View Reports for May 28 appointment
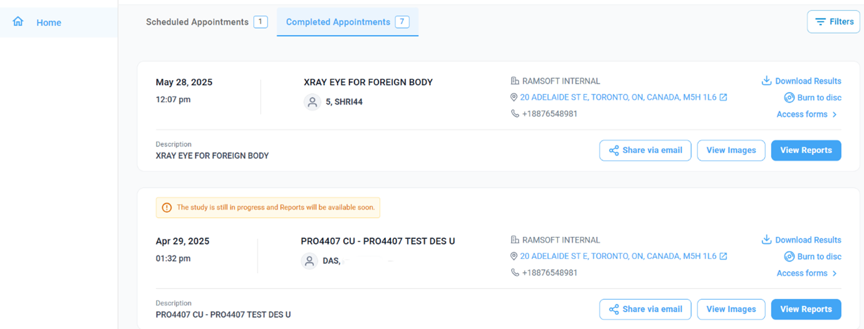Image resolution: width=864 pixels, height=329 pixels. pyautogui.click(x=806, y=150)
